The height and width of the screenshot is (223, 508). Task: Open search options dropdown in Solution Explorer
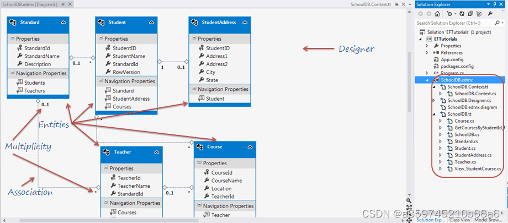coord(501,23)
